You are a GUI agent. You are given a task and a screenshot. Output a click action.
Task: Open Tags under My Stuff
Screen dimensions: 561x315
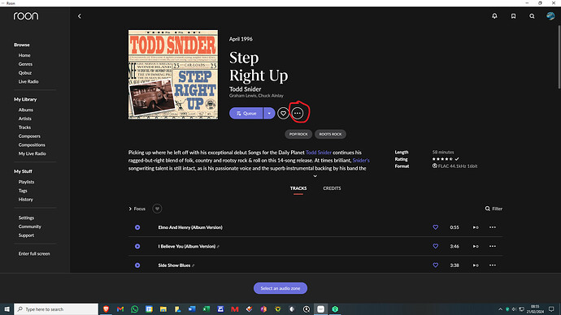tap(23, 191)
